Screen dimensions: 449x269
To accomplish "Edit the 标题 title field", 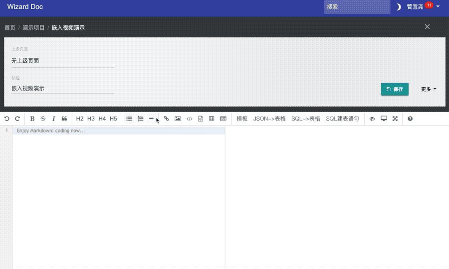I will pyautogui.click(x=63, y=88).
